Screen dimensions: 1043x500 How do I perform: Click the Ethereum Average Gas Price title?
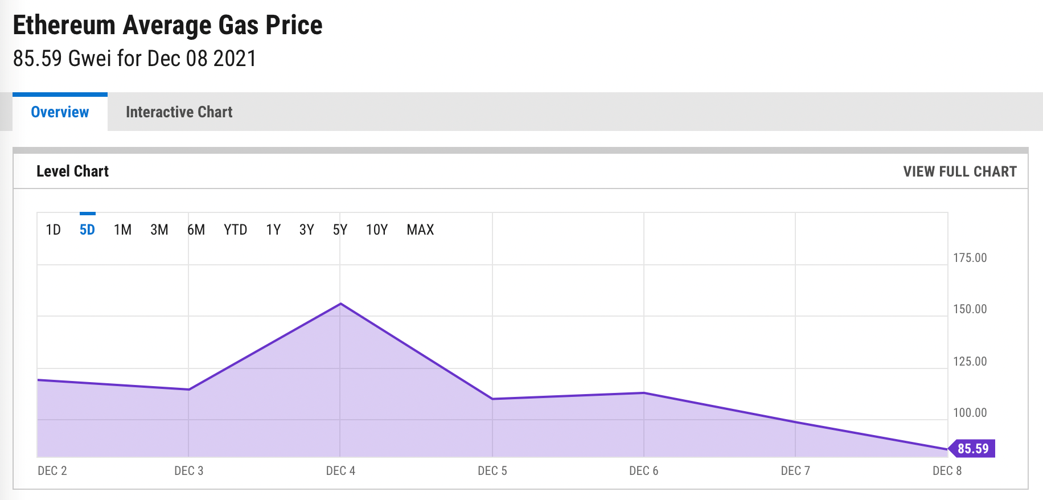point(167,26)
